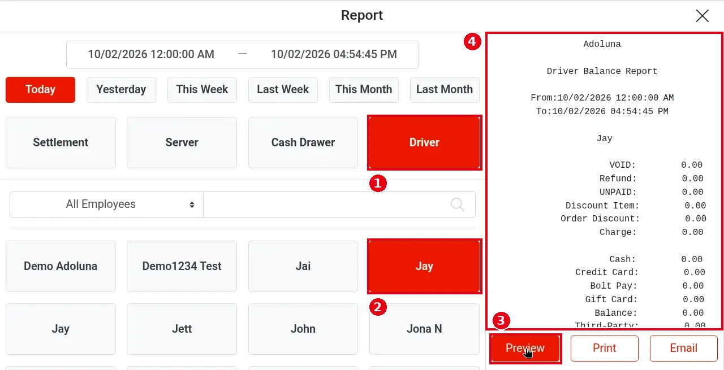Edit the end date 10/02/2026 04:54:45 PM
Viewport: 724px width, 370px height.
coord(334,54)
